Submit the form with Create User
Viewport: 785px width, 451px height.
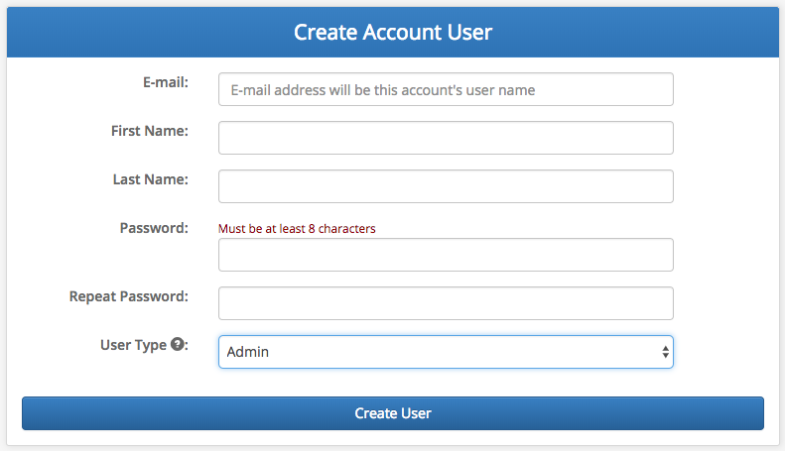[393, 413]
